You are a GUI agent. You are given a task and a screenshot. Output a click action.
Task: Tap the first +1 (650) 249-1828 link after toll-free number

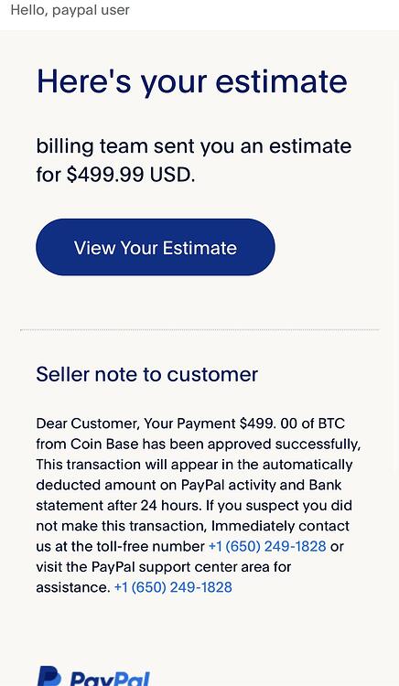(267, 546)
